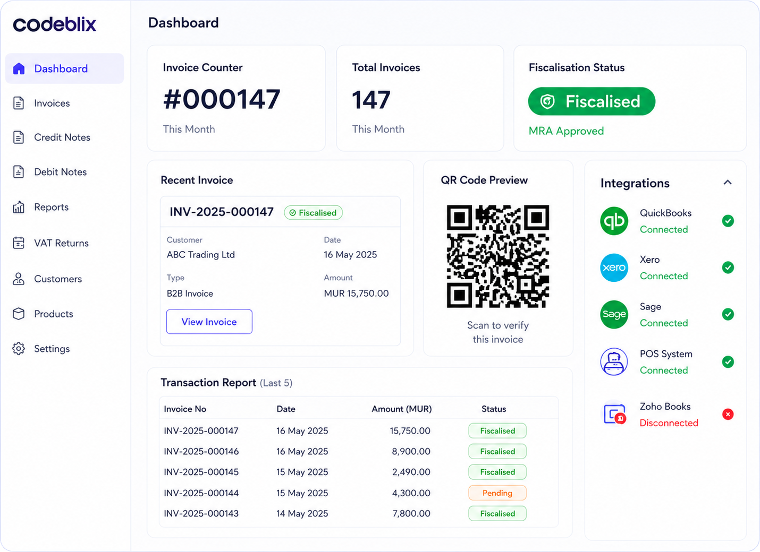Click the Credit Notes document icon
The width and height of the screenshot is (760, 552).
(19, 137)
